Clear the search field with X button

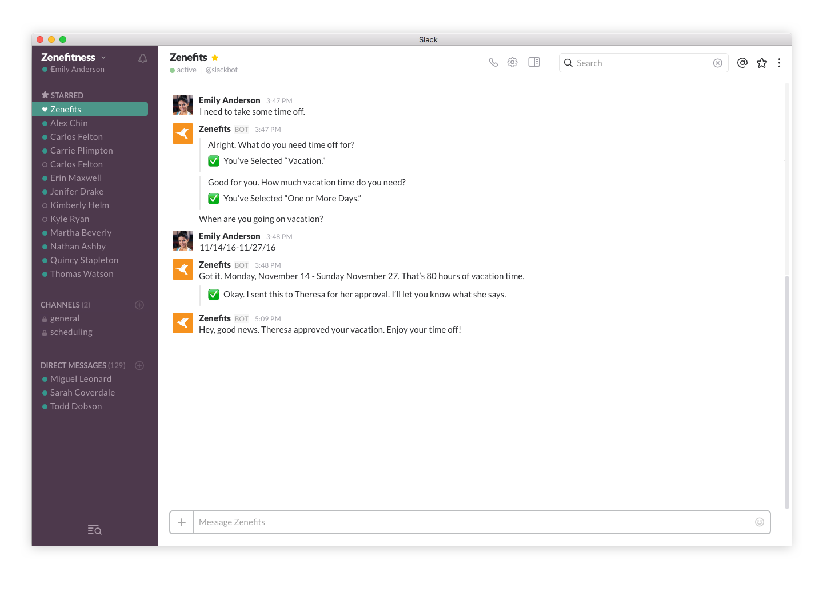(717, 63)
